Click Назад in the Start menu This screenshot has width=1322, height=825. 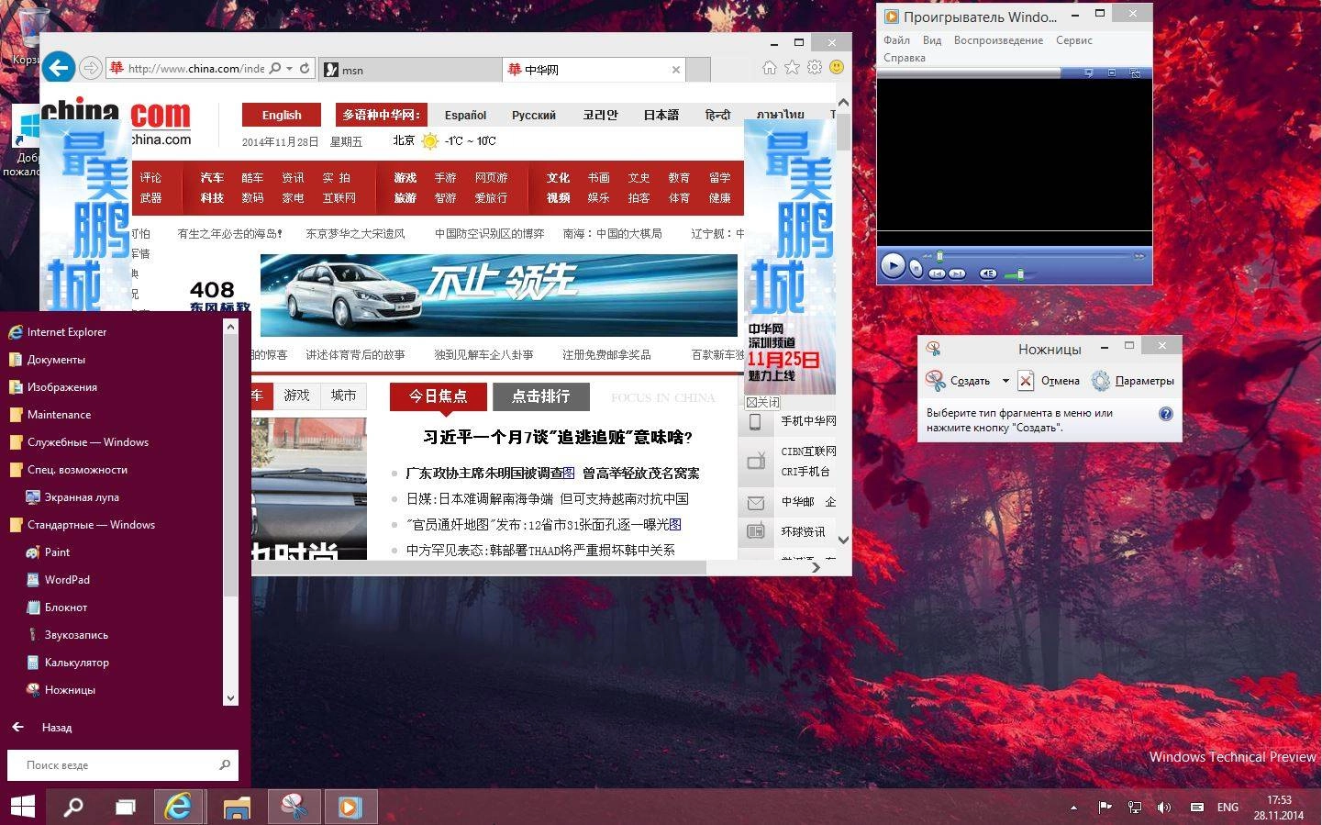click(42, 728)
